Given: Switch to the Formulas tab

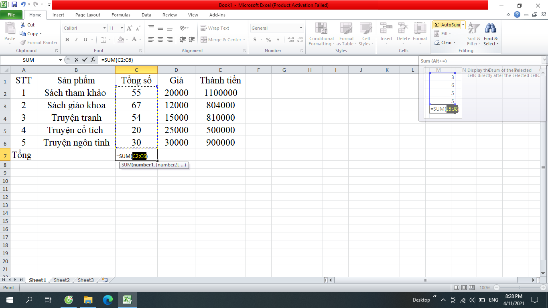Looking at the screenshot, I should pos(121,15).
